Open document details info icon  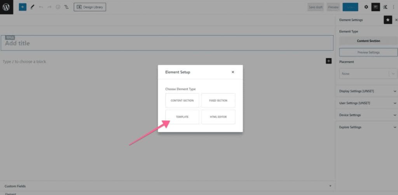pos(58,7)
